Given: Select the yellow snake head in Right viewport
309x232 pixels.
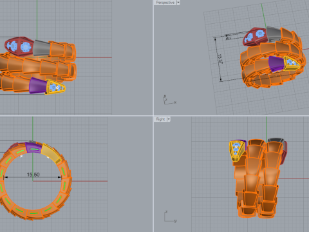Looking at the screenshot, I should [237, 150].
